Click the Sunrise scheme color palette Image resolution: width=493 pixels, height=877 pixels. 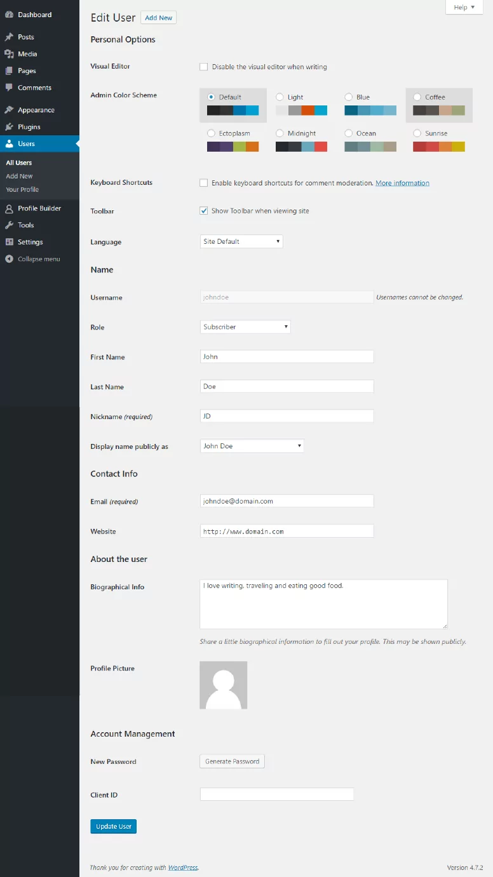(x=439, y=147)
